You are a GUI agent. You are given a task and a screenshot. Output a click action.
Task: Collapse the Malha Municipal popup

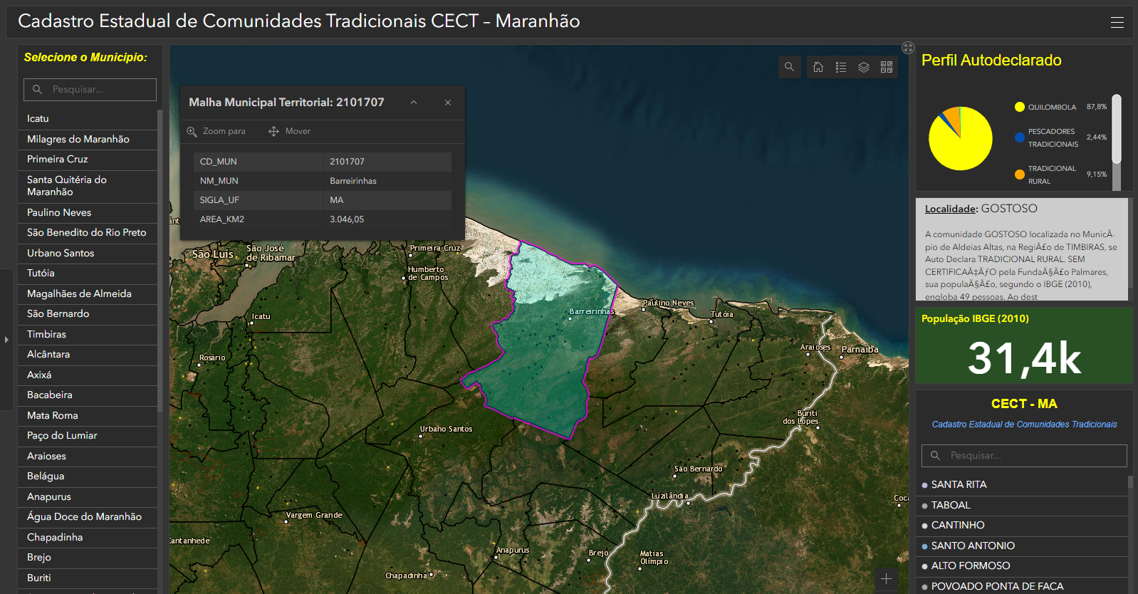coord(414,103)
